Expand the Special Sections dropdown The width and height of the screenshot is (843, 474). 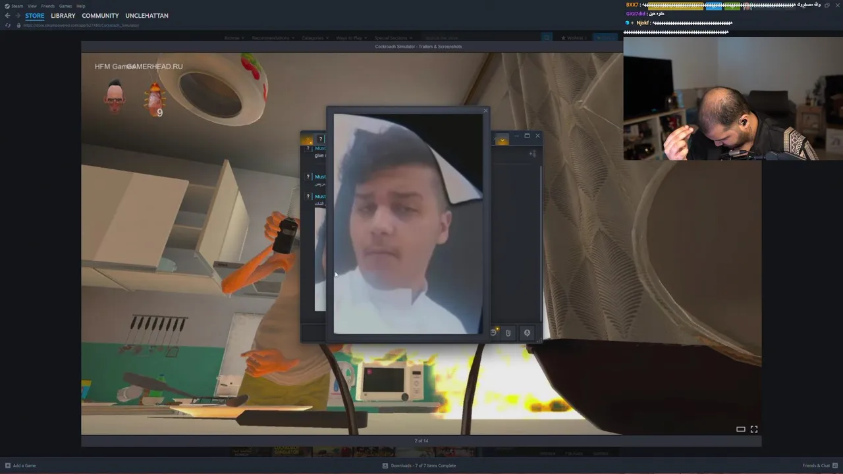tap(393, 38)
